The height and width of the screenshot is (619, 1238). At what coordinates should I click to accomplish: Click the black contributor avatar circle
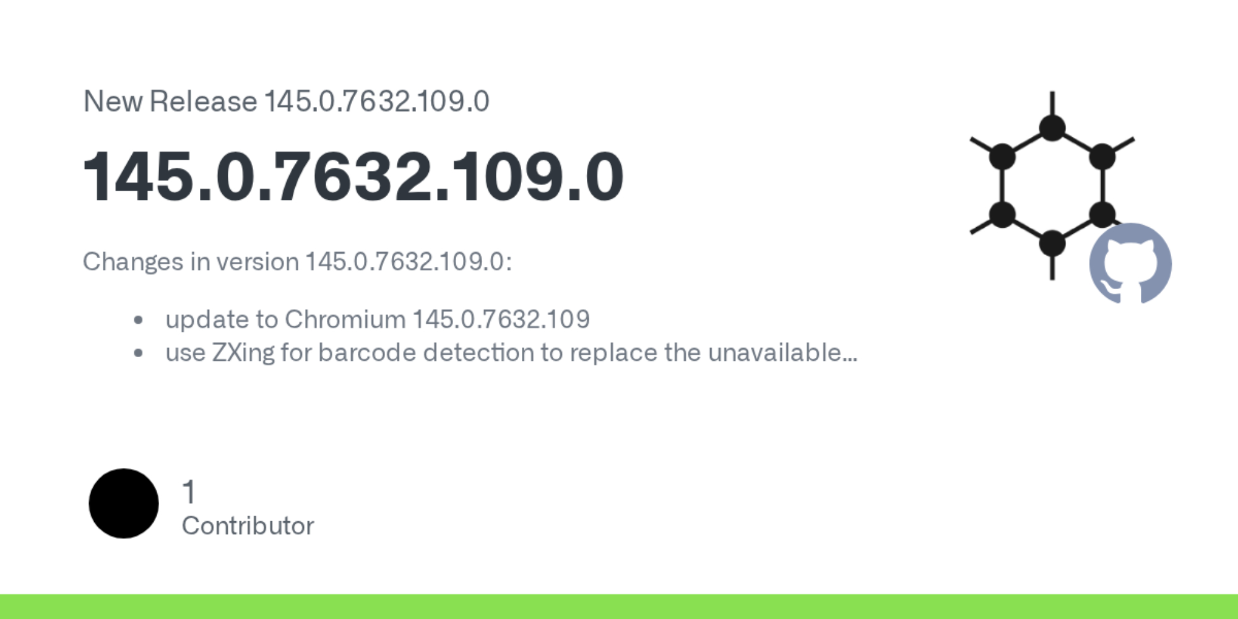tap(124, 503)
